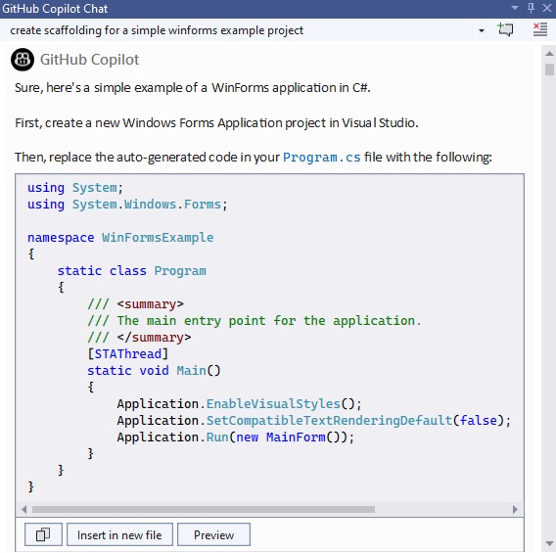This screenshot has height=553, width=556.
Task: Click the clear conversation icon
Action: (x=540, y=29)
